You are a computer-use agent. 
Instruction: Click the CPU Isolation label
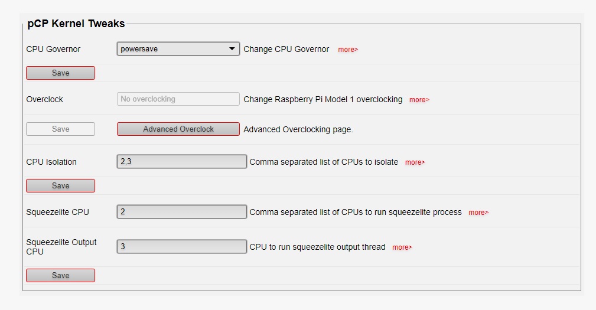(51, 162)
